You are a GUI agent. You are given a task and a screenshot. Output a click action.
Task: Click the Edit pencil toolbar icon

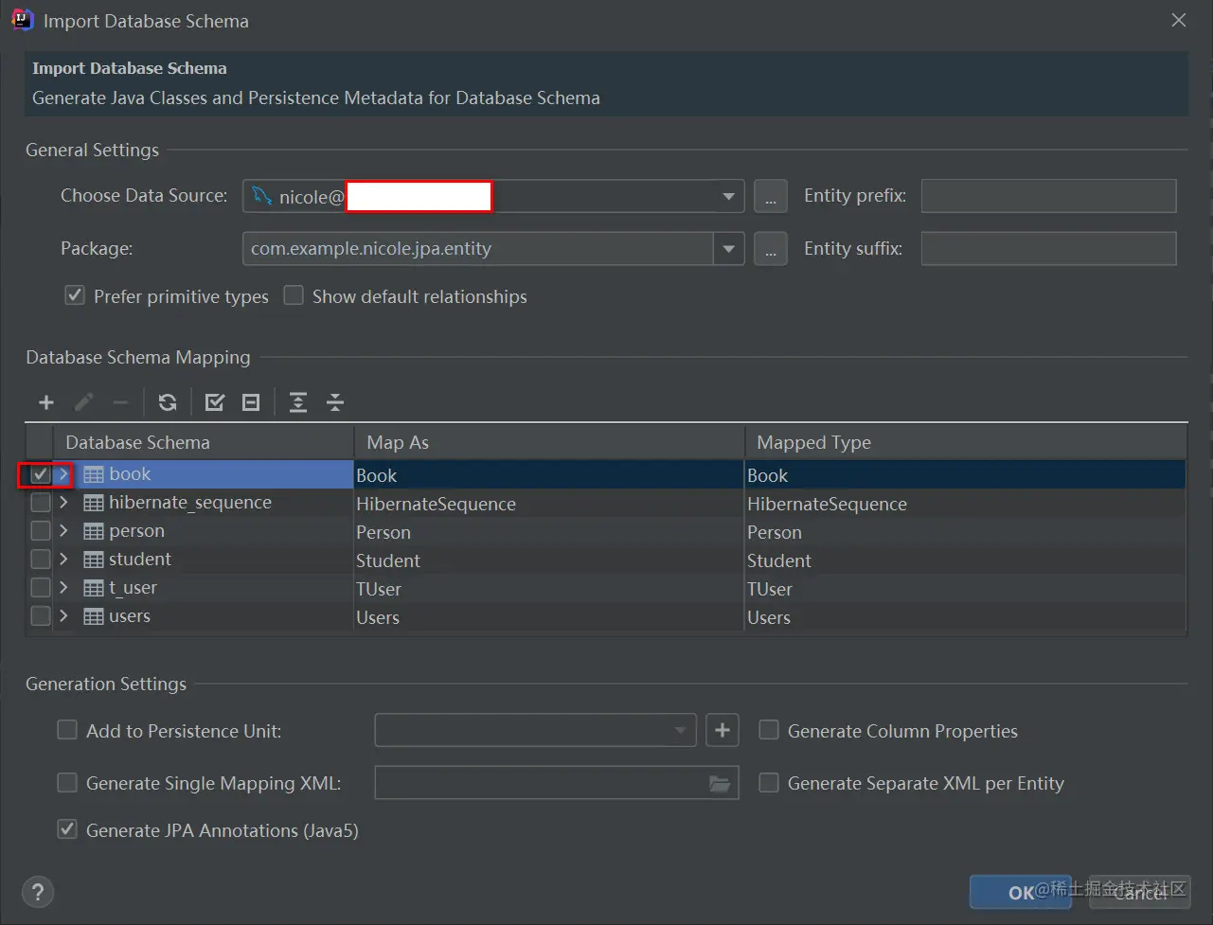(x=83, y=402)
